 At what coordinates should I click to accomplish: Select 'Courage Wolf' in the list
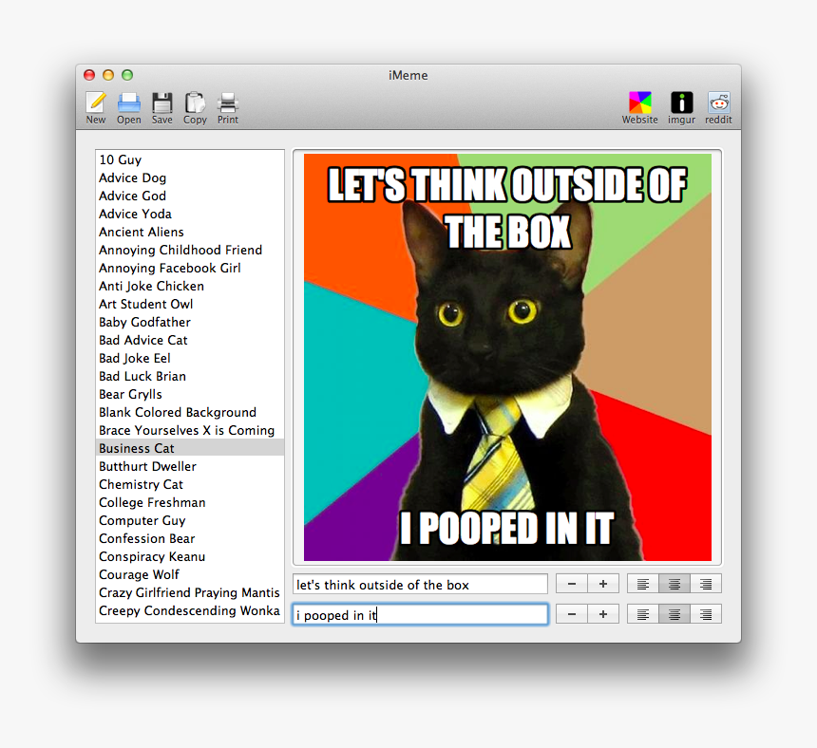tap(190, 574)
